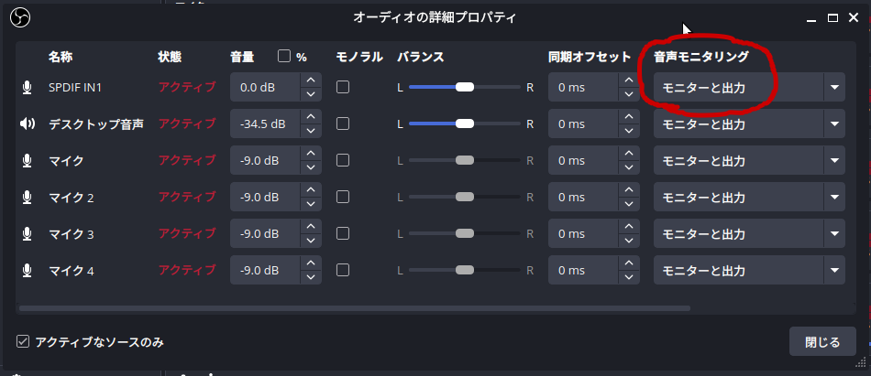
Task: Enable the volume percent (%) checkbox
Action: (284, 57)
